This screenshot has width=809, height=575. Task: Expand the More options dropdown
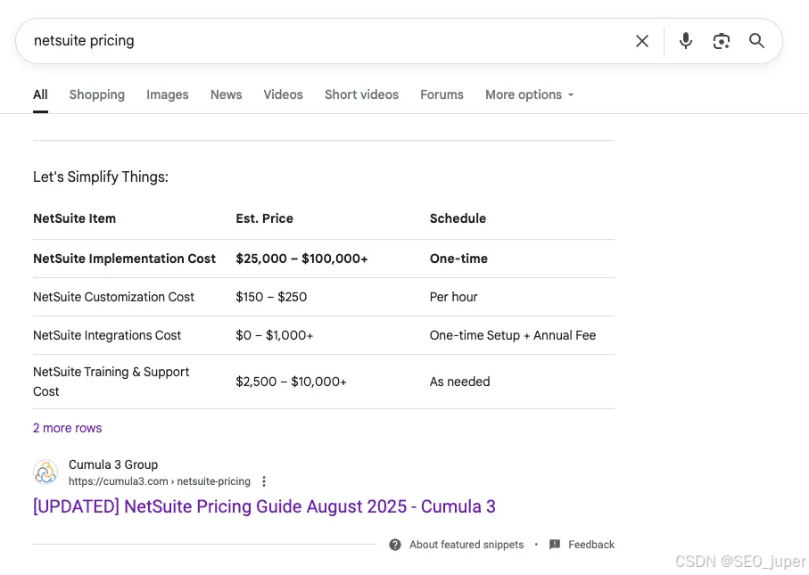click(x=529, y=94)
